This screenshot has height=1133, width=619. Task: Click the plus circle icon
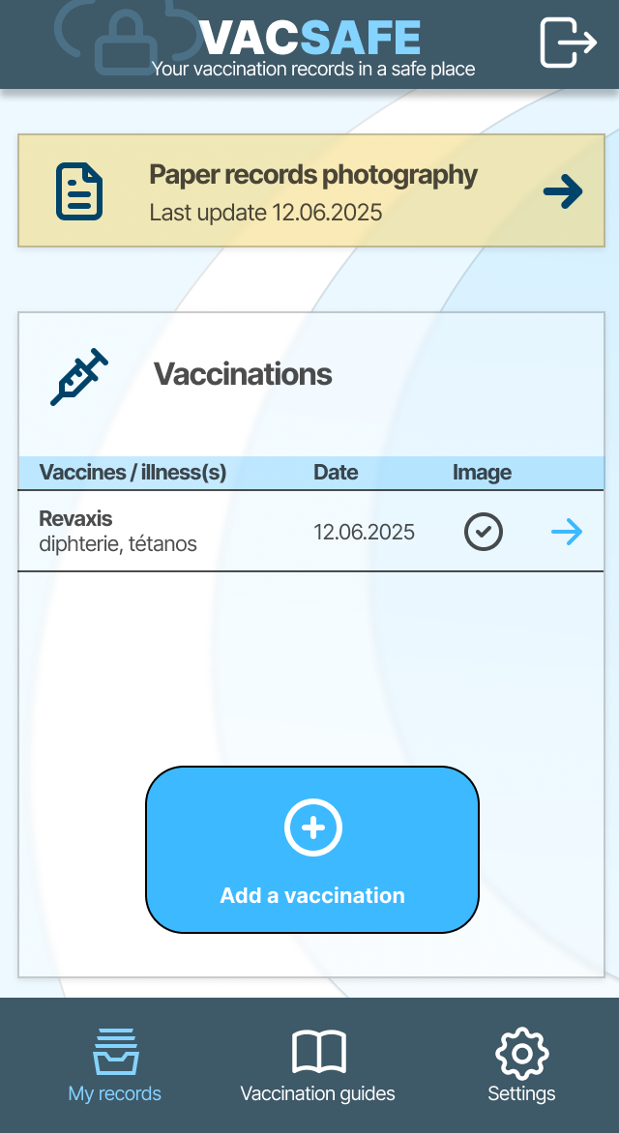point(312,828)
